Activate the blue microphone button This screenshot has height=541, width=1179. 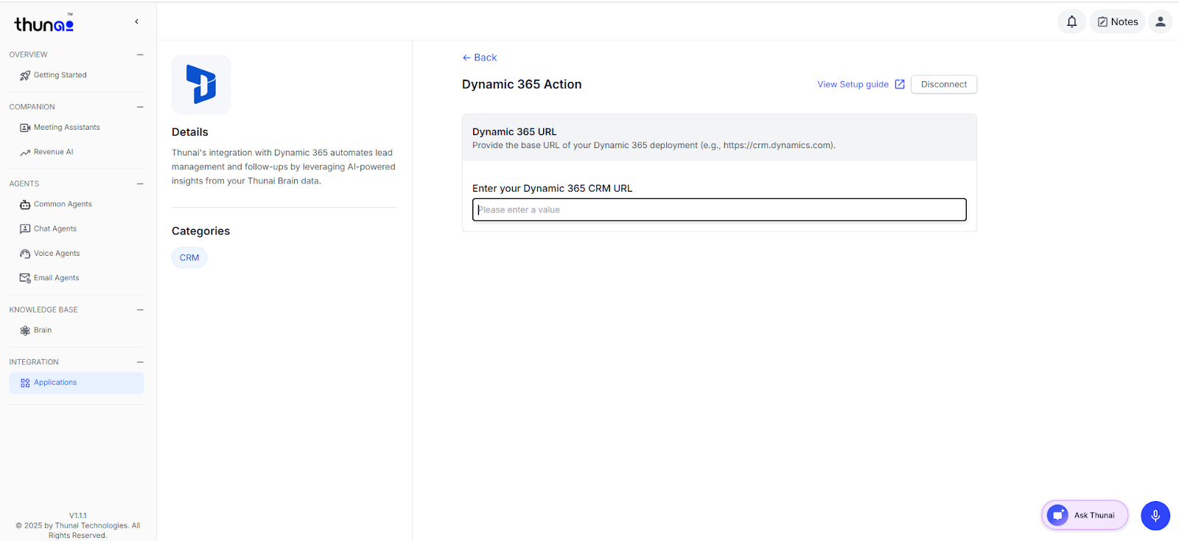(1155, 515)
